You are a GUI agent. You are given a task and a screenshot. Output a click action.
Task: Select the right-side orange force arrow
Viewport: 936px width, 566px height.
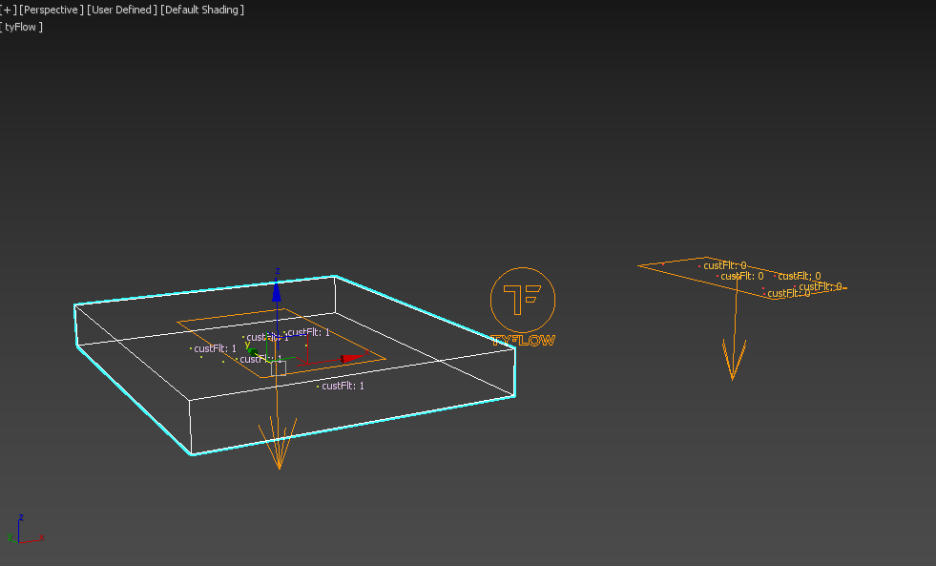733,360
